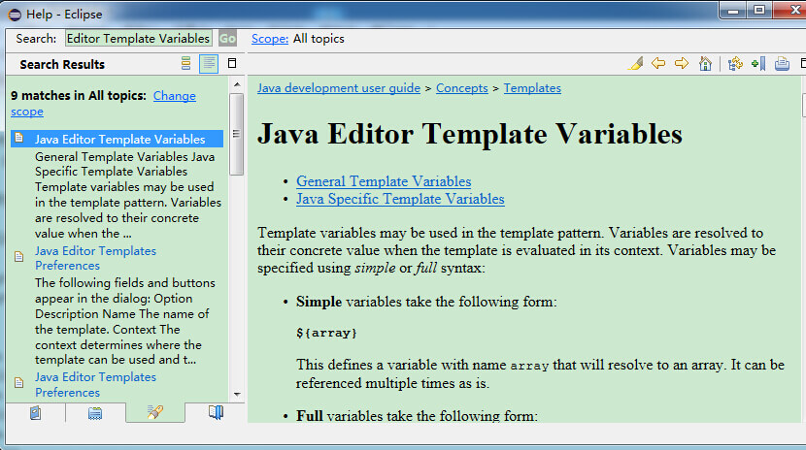Switch to the Index tab

(x=95, y=413)
